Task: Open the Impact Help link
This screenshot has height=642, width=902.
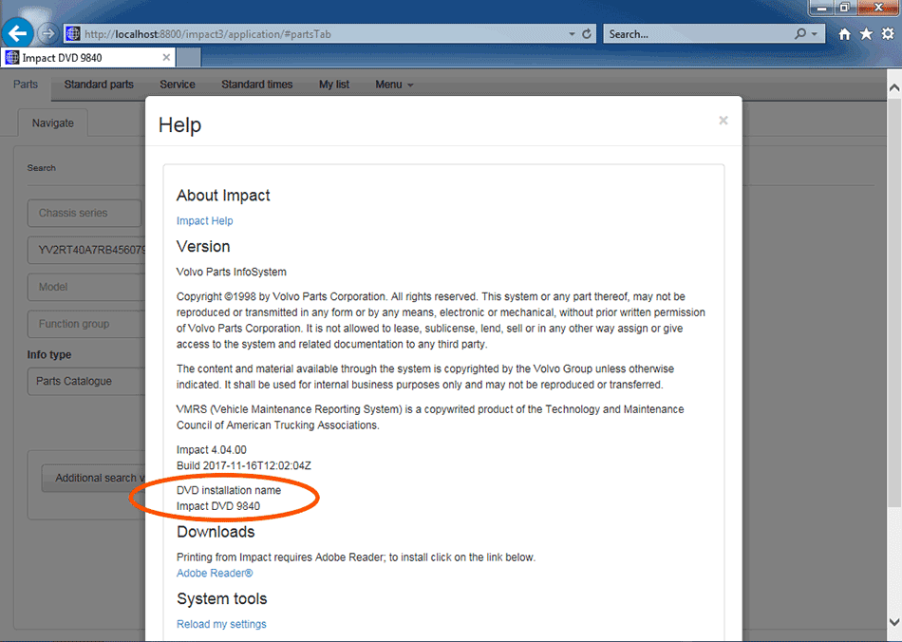Action: pos(204,221)
